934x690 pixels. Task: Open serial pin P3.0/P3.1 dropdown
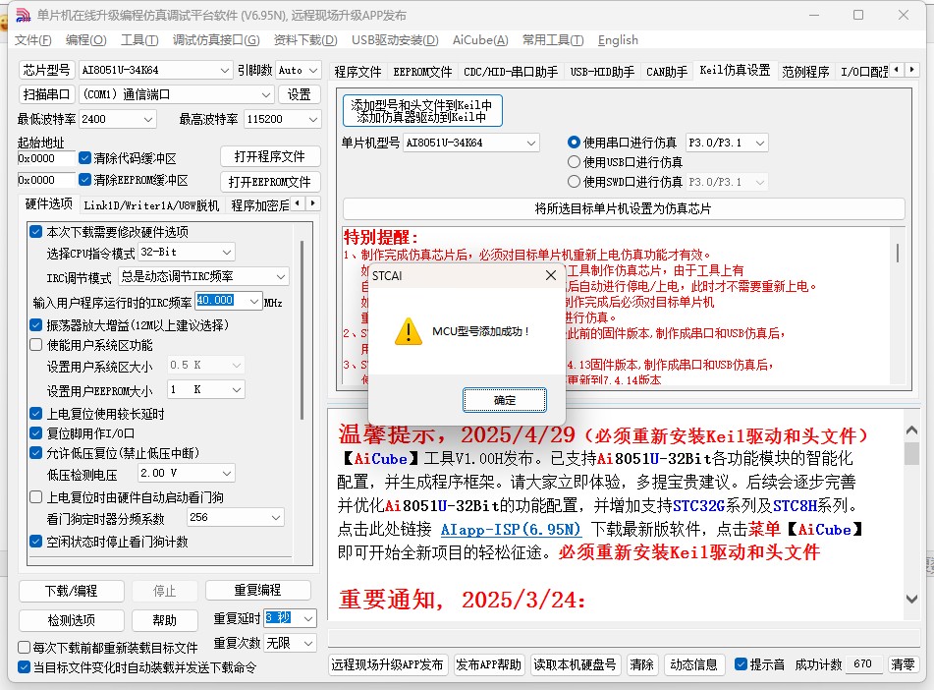(x=727, y=143)
